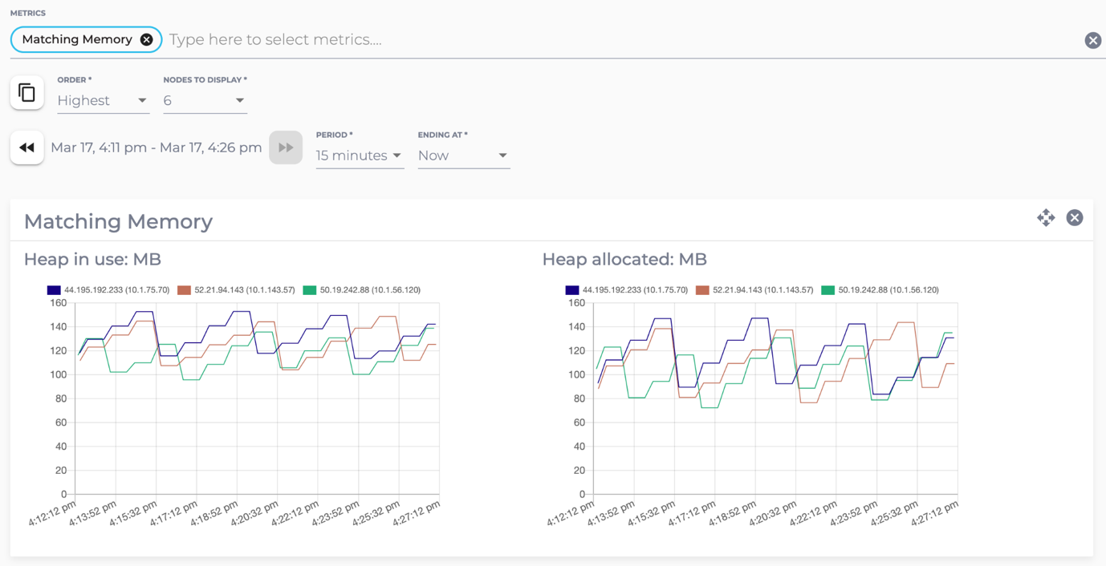This screenshot has width=1106, height=566.
Task: Click orange swatch in Heap allocated legend
Action: pos(702,290)
